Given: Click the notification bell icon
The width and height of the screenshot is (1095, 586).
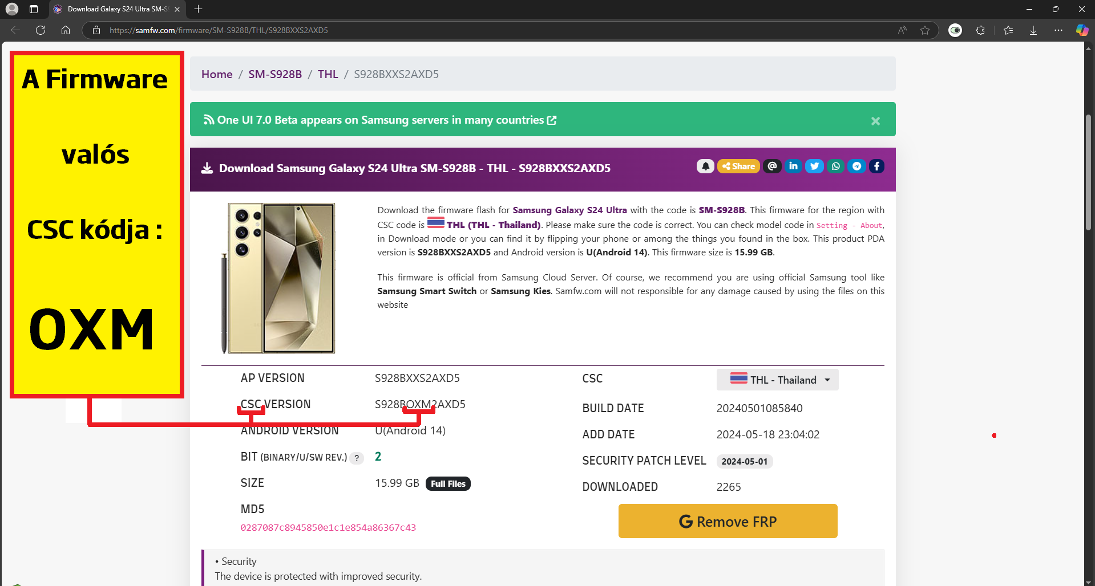Looking at the screenshot, I should (x=705, y=166).
